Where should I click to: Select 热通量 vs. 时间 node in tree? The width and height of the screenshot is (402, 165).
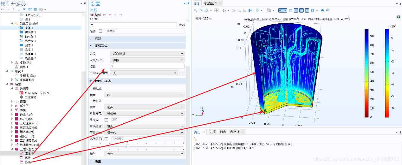click(x=29, y=144)
